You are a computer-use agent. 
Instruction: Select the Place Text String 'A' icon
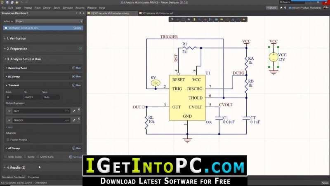(x=233, y=19)
